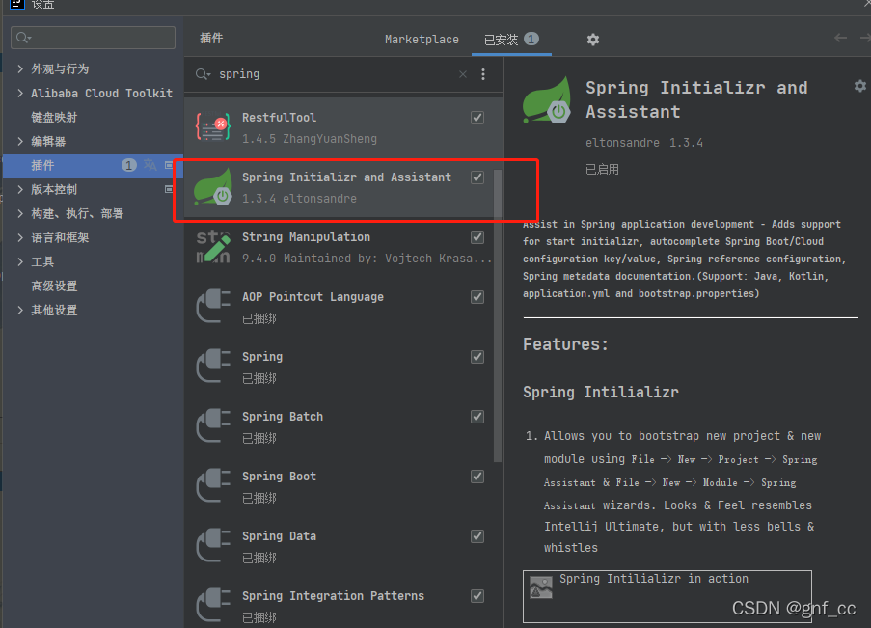Open the plugin search options menu
Screen dimensions: 871x628
pyautogui.click(x=483, y=74)
